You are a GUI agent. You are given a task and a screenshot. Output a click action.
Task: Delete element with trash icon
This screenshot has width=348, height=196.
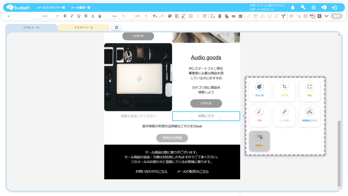pos(220,16)
